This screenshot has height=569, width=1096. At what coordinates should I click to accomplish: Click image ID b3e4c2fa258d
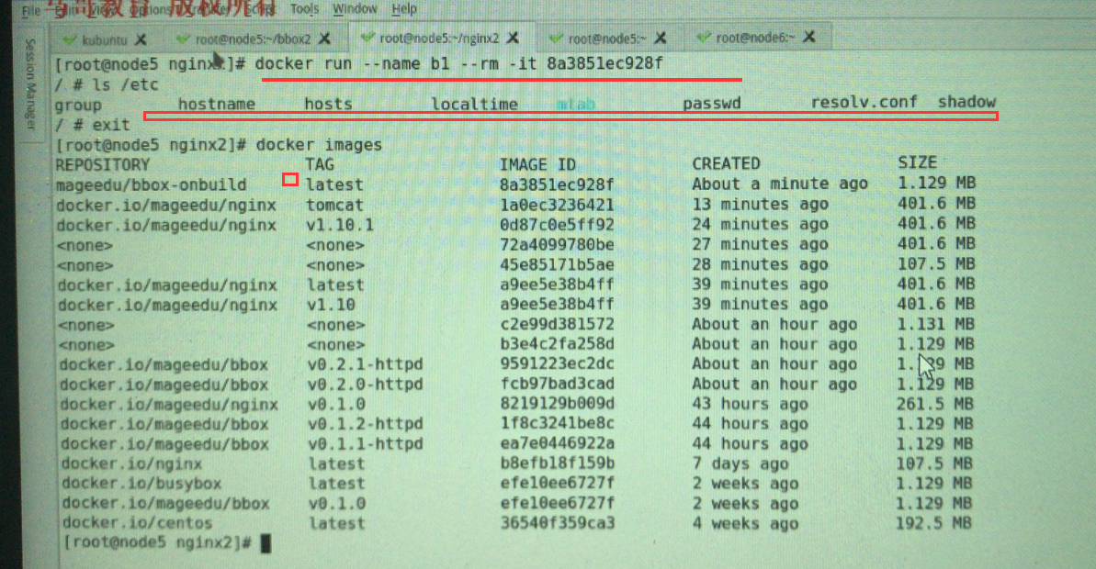tap(557, 344)
